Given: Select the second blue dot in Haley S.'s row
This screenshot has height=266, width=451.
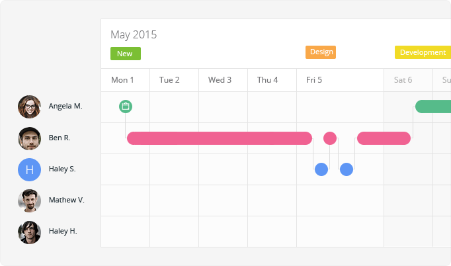Looking at the screenshot, I should coord(347,169).
